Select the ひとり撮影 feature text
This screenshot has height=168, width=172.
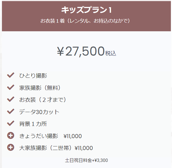(33, 76)
